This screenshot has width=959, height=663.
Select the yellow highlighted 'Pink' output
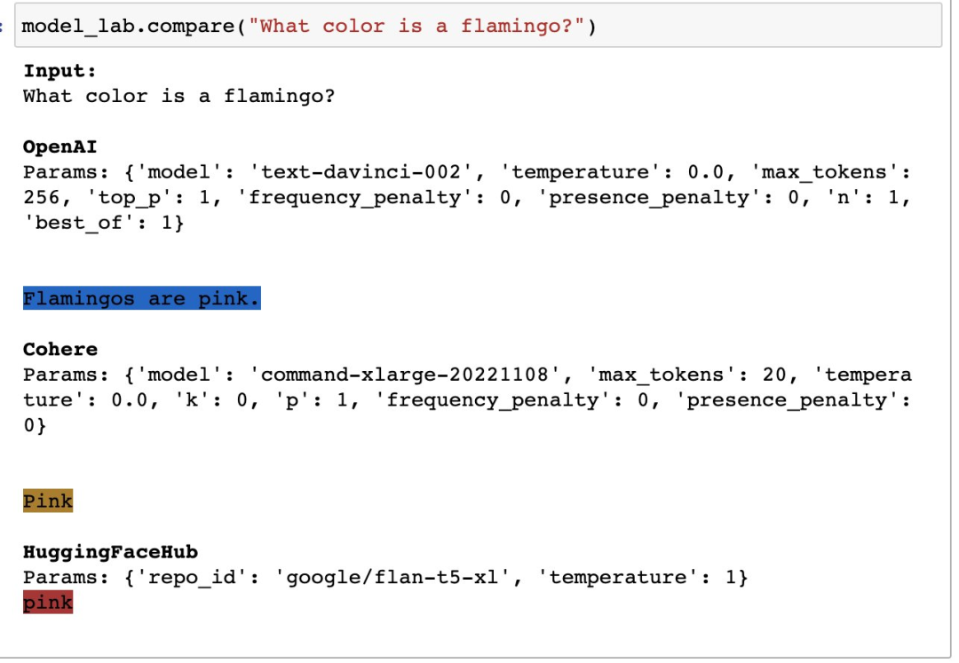(48, 501)
